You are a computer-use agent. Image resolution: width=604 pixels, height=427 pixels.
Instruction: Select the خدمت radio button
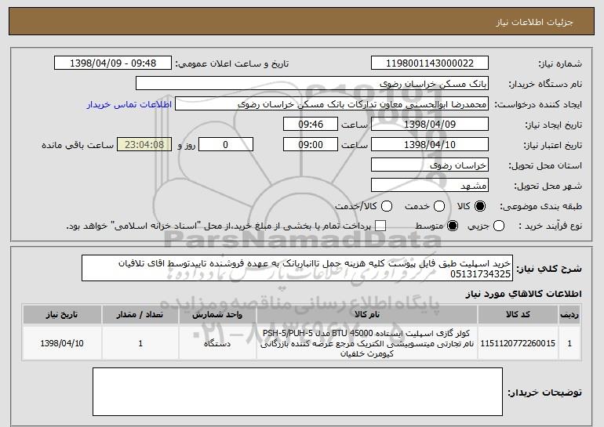(x=439, y=206)
